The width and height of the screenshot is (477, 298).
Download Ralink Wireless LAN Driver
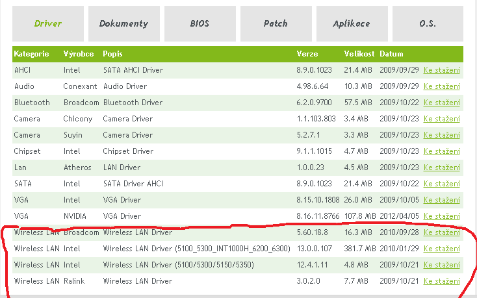[x=441, y=281]
